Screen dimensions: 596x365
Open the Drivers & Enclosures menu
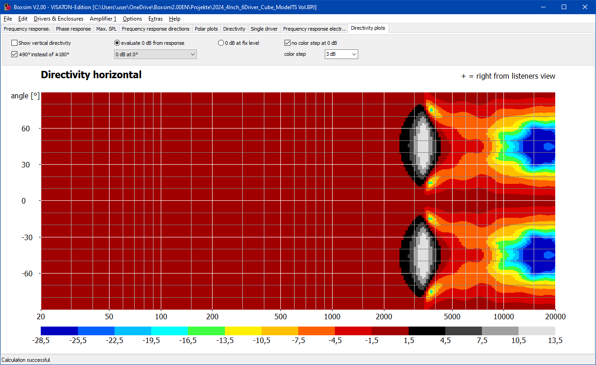coord(59,19)
